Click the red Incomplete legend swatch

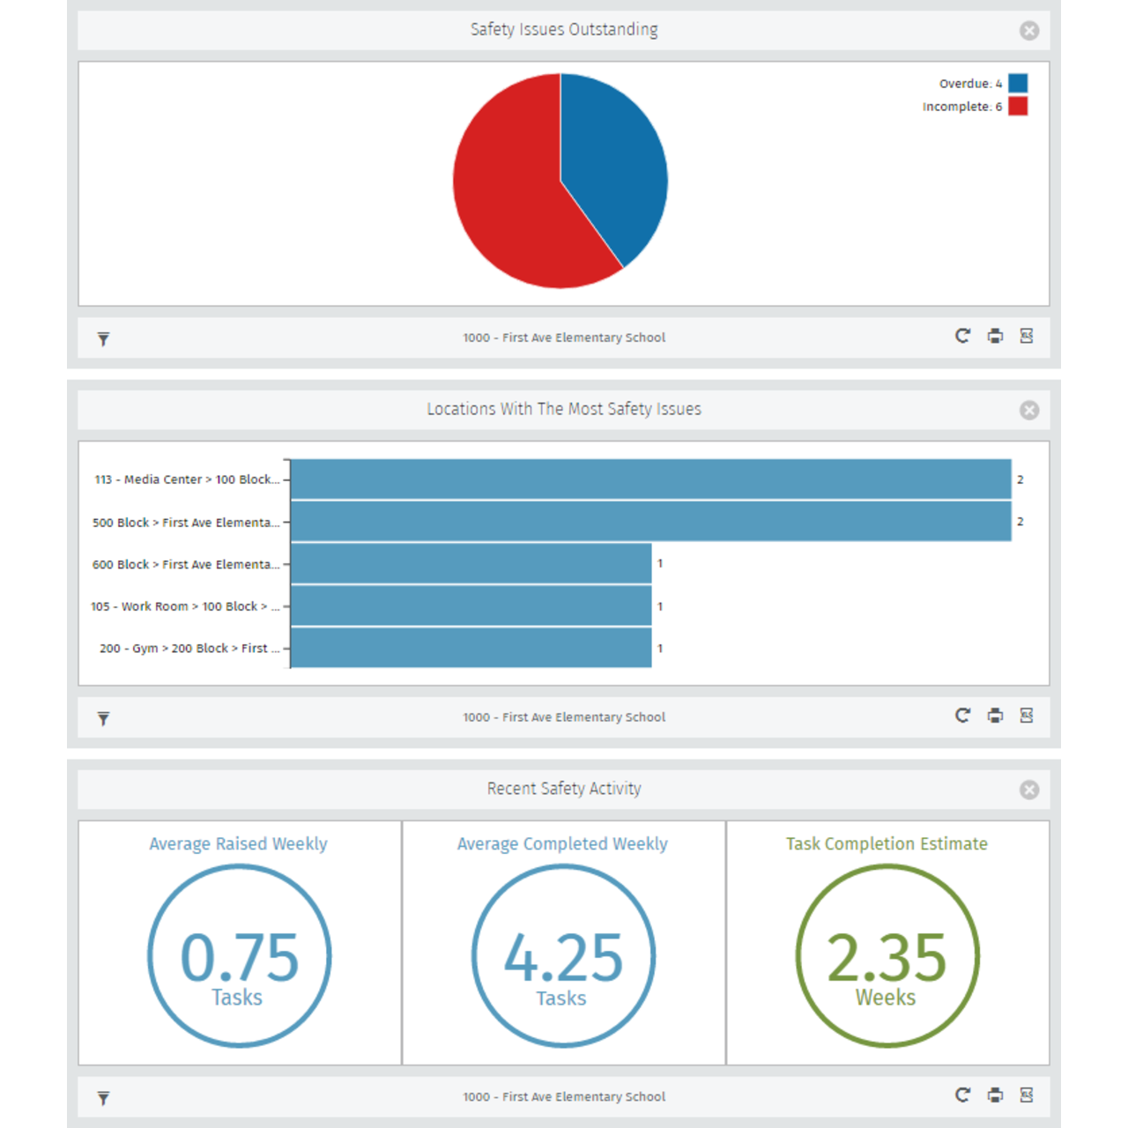[1018, 107]
